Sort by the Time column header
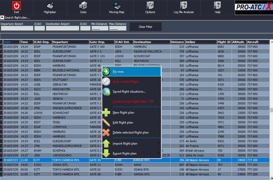This screenshot has width=273, height=180. coord(26,42)
